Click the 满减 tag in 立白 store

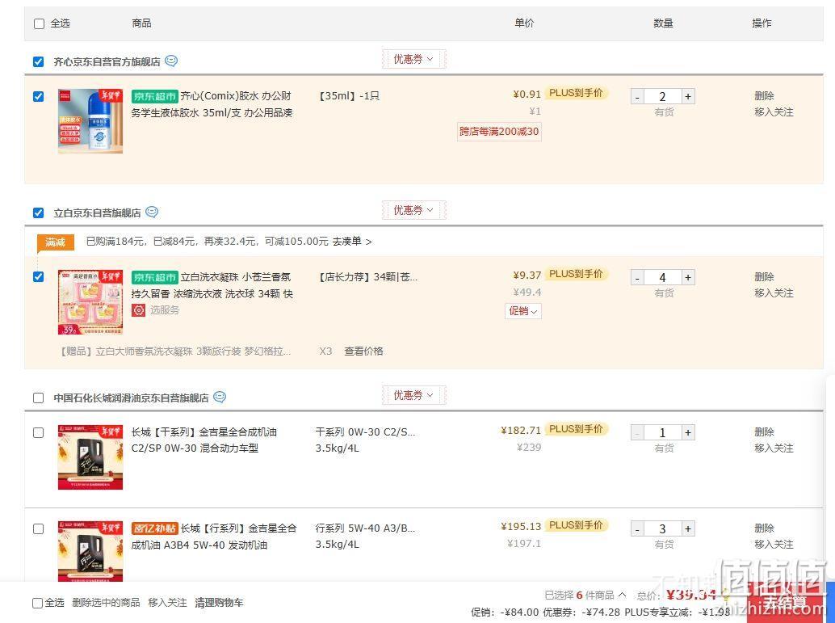pyautogui.click(x=56, y=242)
